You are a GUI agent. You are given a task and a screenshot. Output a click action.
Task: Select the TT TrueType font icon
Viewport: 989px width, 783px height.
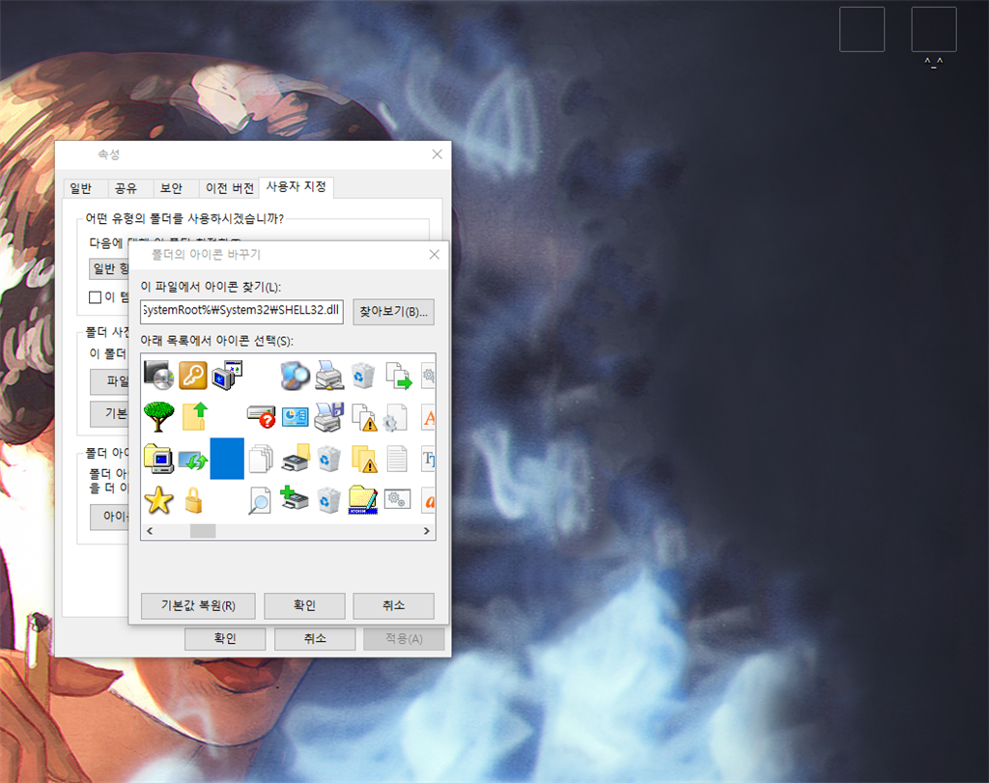429,459
